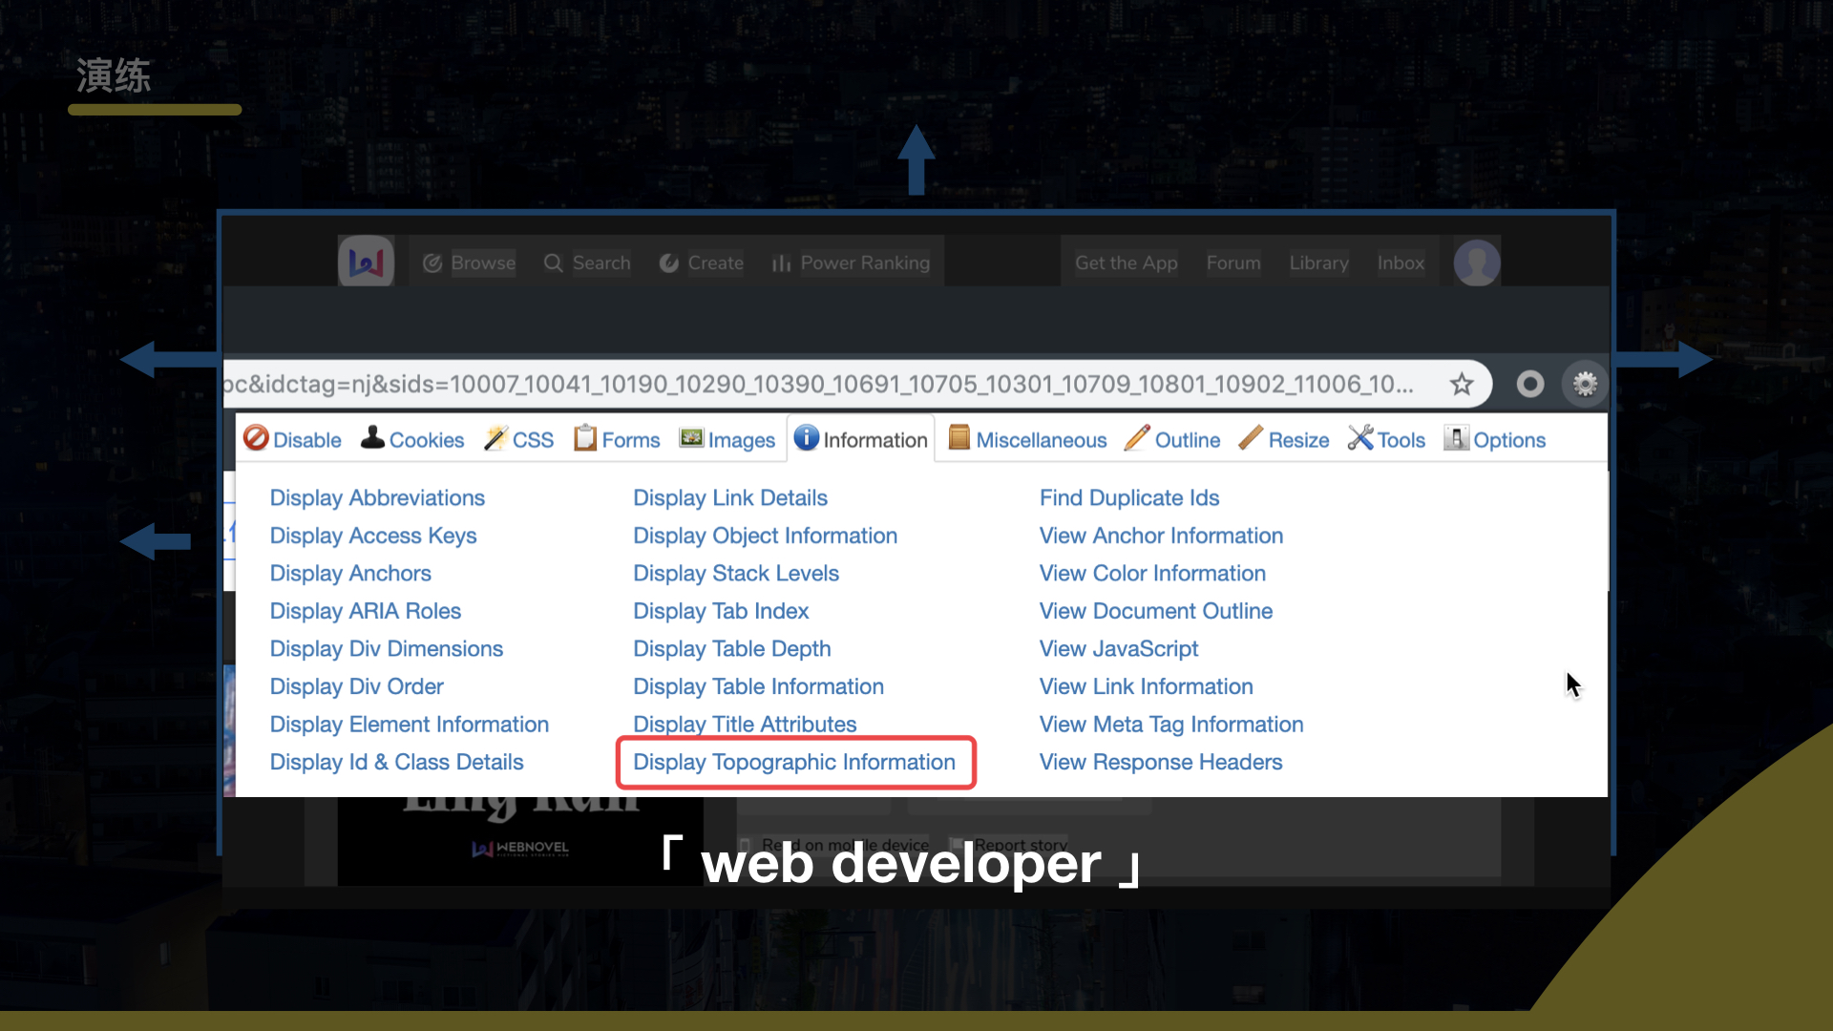Open the Miscellaneous toolbar icon
Viewport: 1833px width, 1031px height.
pos(959,438)
